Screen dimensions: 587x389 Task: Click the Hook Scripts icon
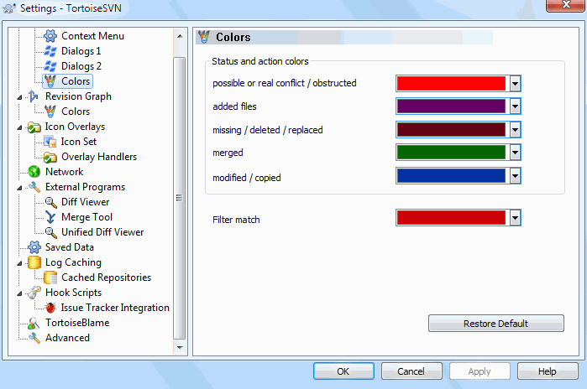pos(34,293)
